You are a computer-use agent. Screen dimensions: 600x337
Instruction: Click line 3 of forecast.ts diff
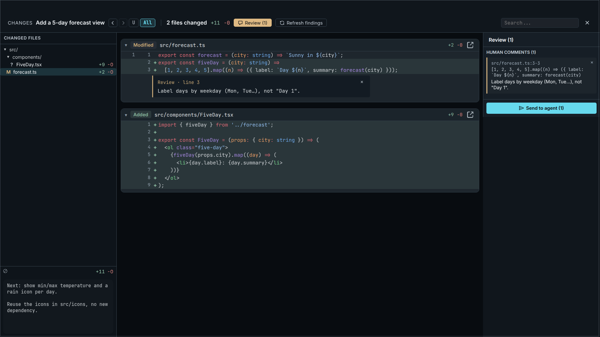click(x=300, y=70)
